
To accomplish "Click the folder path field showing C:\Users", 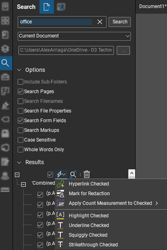I will (x=66, y=50).
